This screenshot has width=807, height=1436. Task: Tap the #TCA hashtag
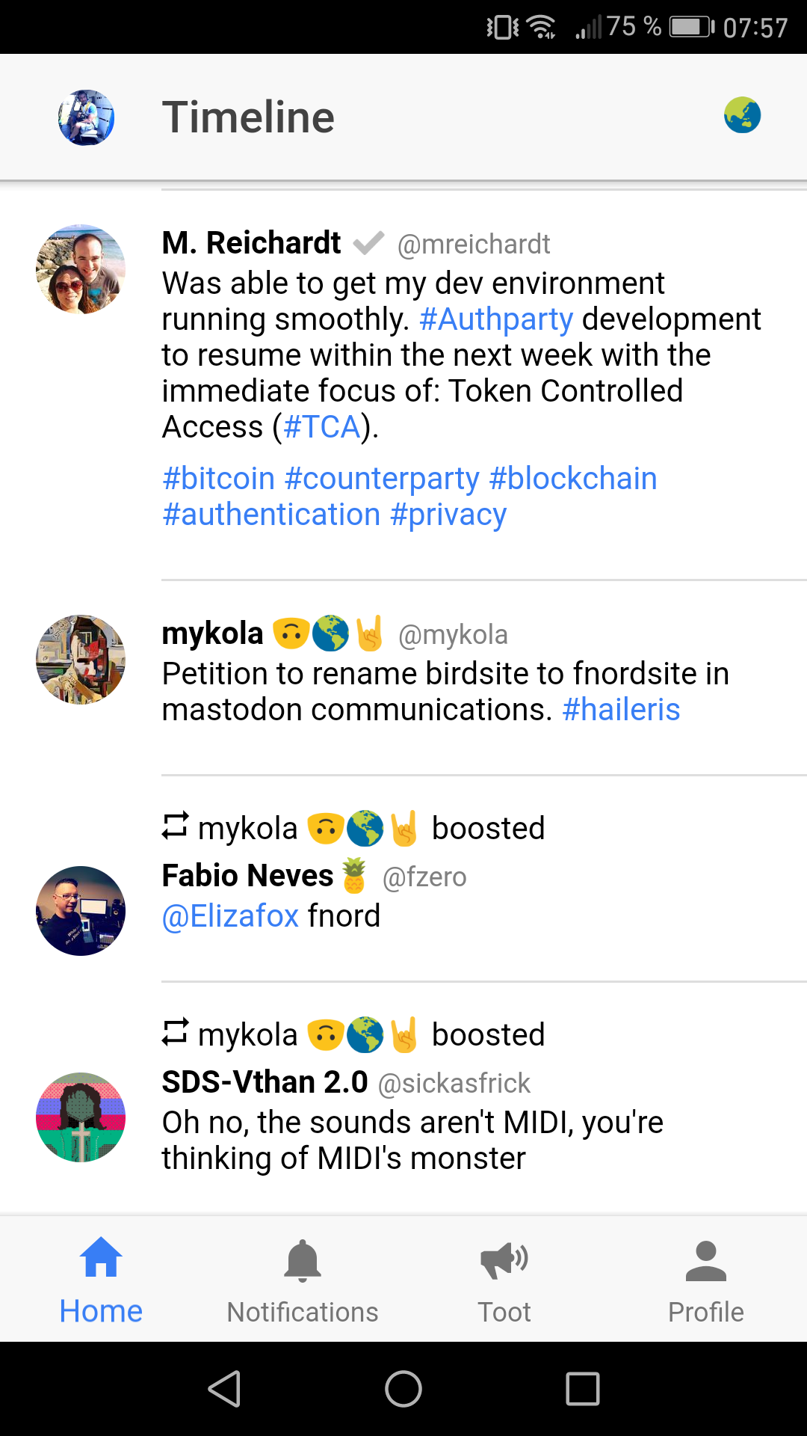[x=322, y=427]
